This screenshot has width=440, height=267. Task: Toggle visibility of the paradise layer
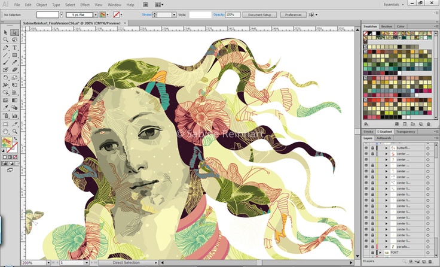coord(366,247)
